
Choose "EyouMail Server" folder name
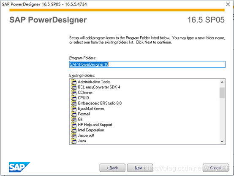[x=91, y=109]
